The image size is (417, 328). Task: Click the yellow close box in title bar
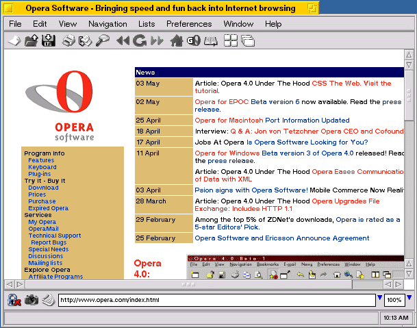pos(9,8)
